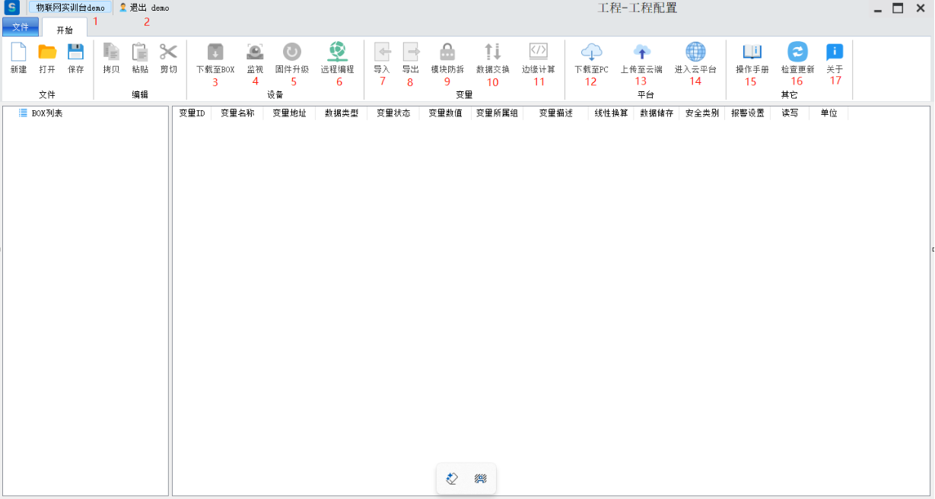The height and width of the screenshot is (499, 935).
Task: Switch to the 文件 ribbon tab
Action: 21,27
